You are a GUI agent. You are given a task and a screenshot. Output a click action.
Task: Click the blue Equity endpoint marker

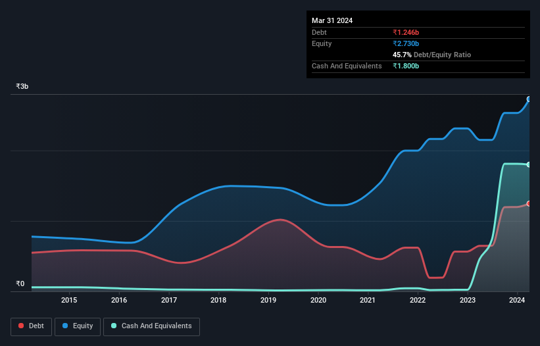click(529, 99)
